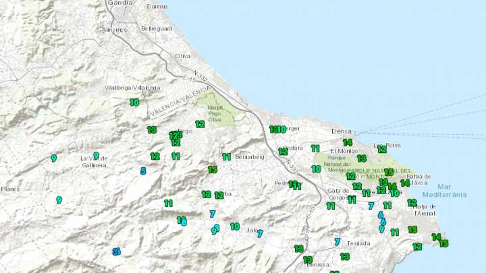Select the Denia city label
This screenshot has width=486, height=273.
tap(333, 129)
